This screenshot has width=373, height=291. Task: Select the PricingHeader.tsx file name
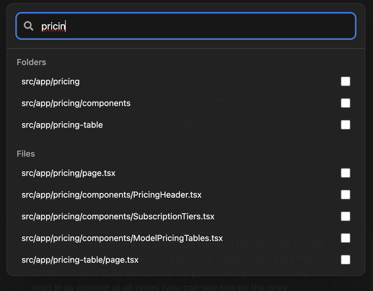tap(111, 195)
